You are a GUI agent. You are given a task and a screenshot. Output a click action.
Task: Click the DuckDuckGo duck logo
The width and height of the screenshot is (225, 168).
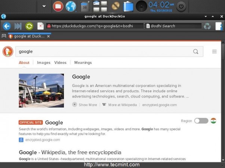8,52
